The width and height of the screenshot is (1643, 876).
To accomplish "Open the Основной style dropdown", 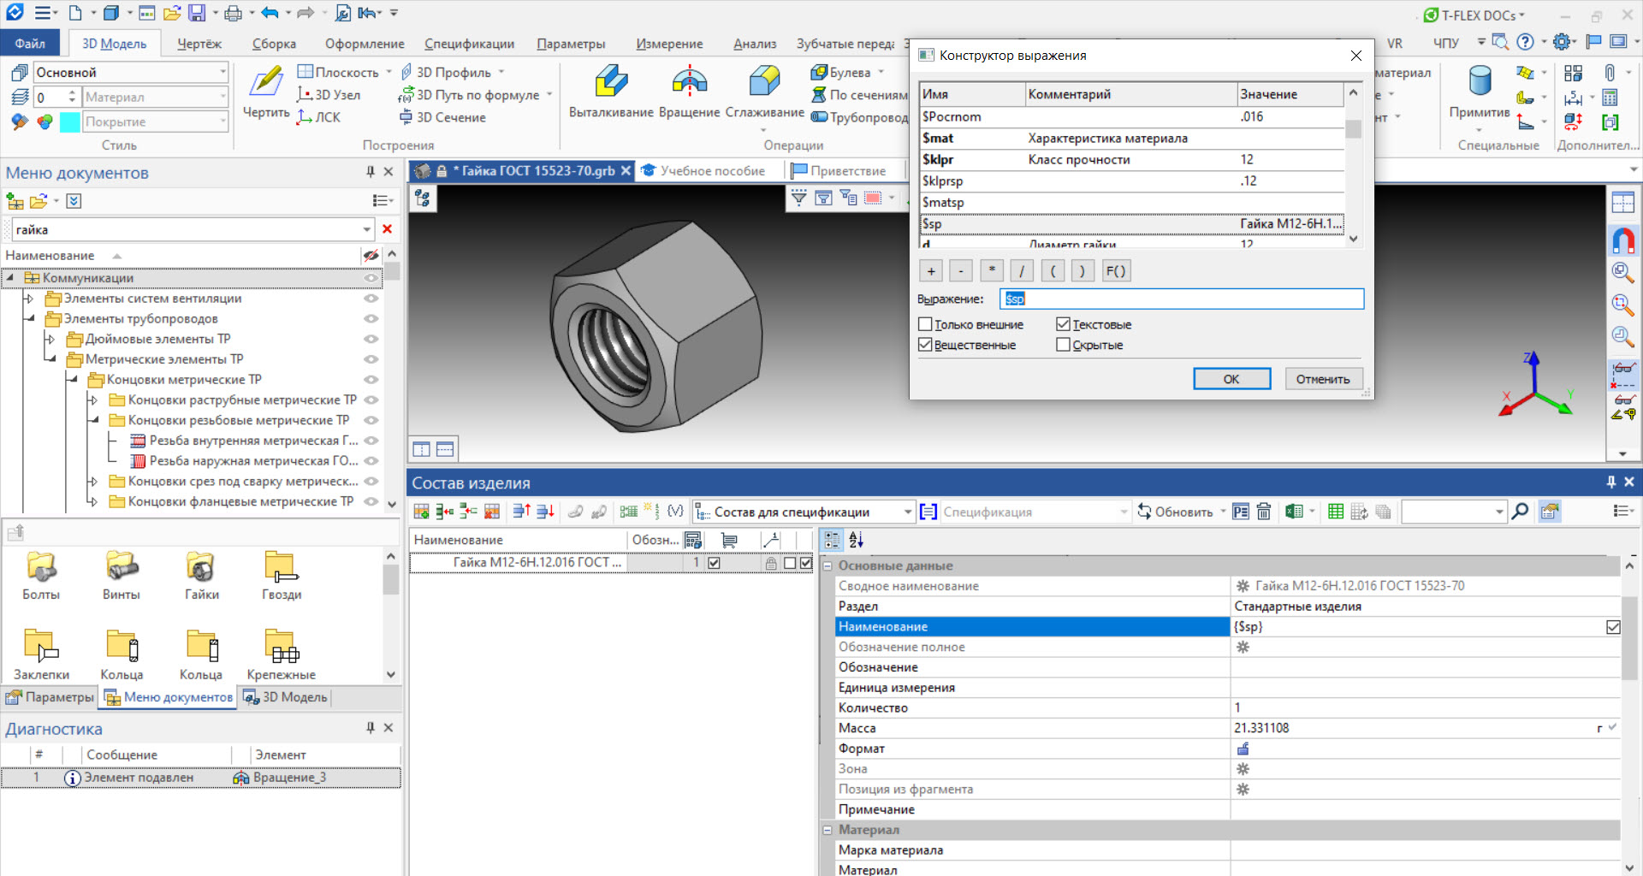I will tap(222, 73).
